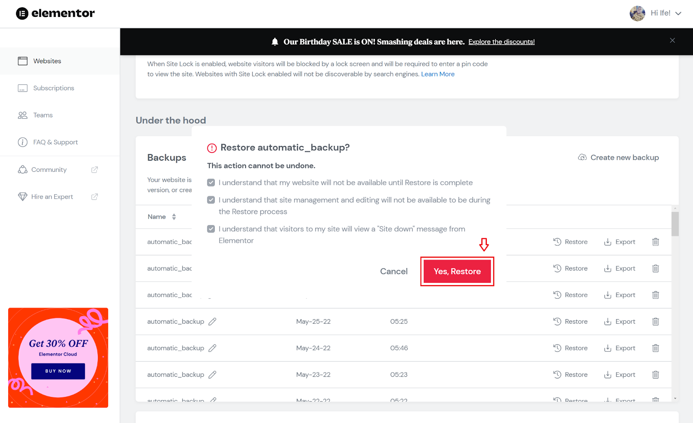Delete the May-23-22 backup with trash icon

[x=656, y=375]
